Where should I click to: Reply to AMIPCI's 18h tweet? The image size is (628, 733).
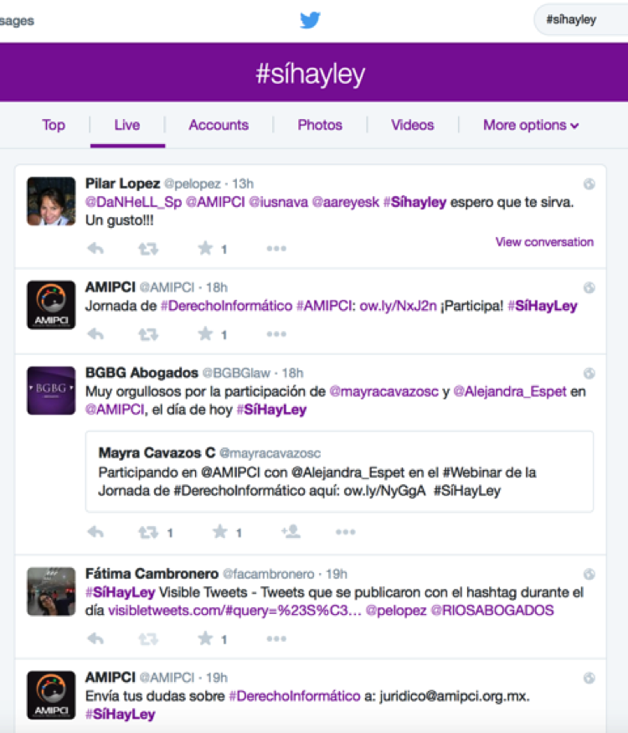(95, 333)
